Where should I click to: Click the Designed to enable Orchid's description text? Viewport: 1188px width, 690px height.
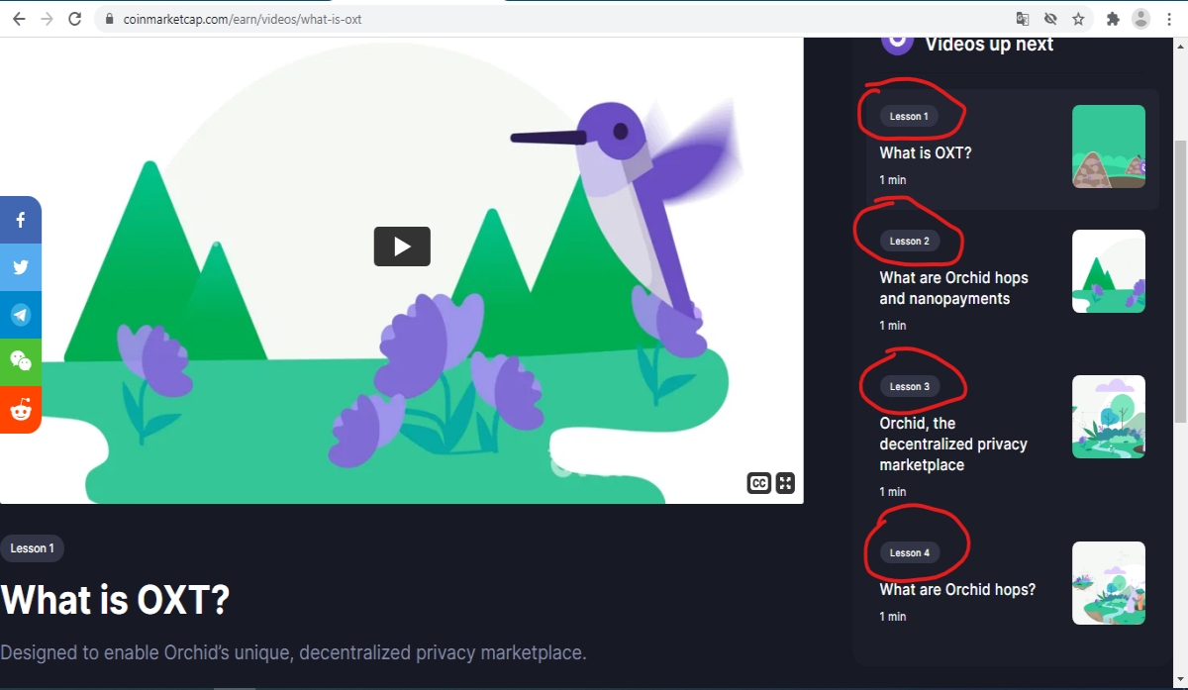[293, 653]
